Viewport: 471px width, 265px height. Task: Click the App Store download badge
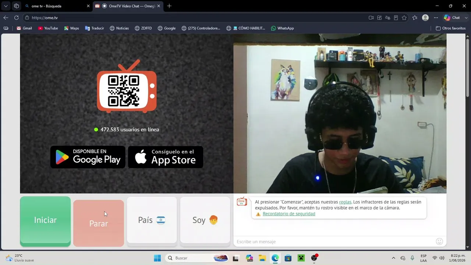click(166, 157)
